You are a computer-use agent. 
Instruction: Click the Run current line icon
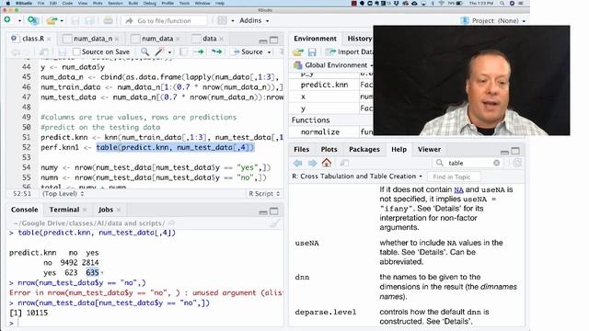point(199,51)
